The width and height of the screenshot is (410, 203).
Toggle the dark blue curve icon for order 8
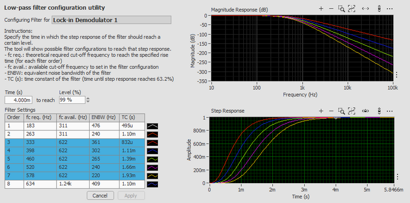click(152, 184)
